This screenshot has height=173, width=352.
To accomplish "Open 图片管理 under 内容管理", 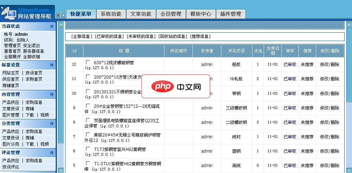I will [11, 115].
